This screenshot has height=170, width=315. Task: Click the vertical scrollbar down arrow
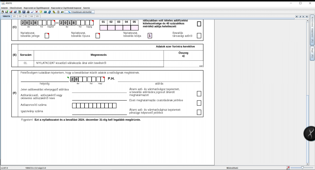pyautogui.click(x=308, y=164)
